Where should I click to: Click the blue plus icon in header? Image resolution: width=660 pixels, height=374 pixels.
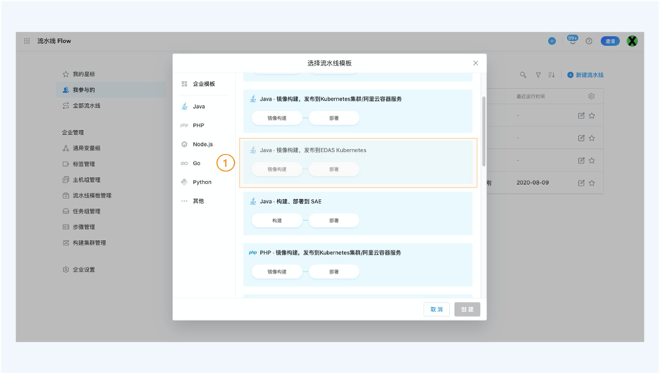coord(552,41)
